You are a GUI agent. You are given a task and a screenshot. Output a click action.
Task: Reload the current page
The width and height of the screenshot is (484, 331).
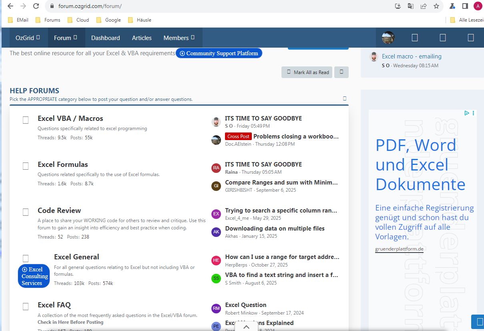(36, 6)
